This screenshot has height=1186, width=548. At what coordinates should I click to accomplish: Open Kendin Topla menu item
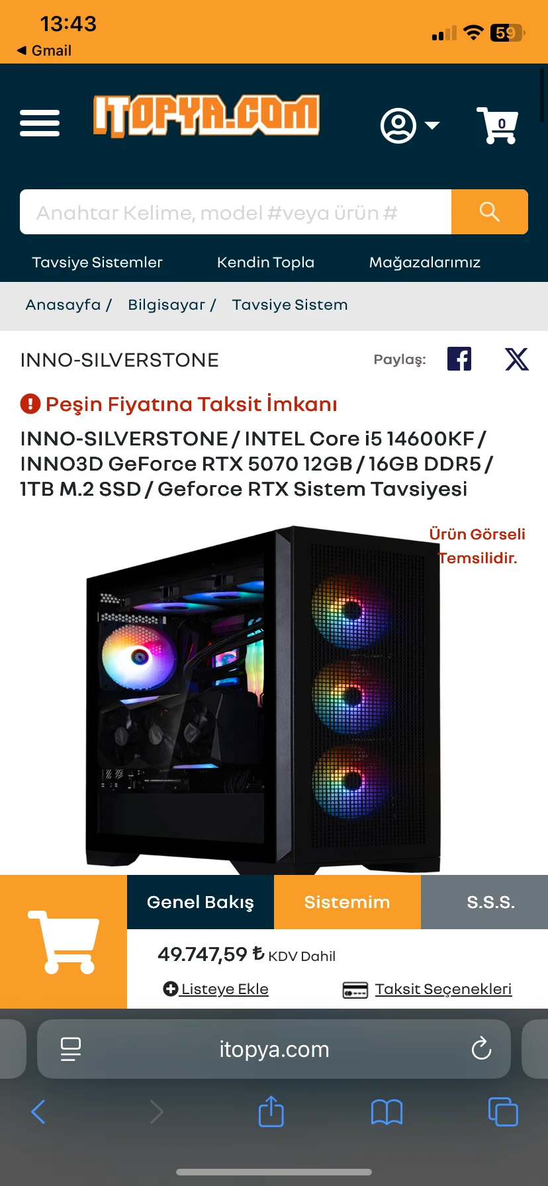tap(265, 262)
